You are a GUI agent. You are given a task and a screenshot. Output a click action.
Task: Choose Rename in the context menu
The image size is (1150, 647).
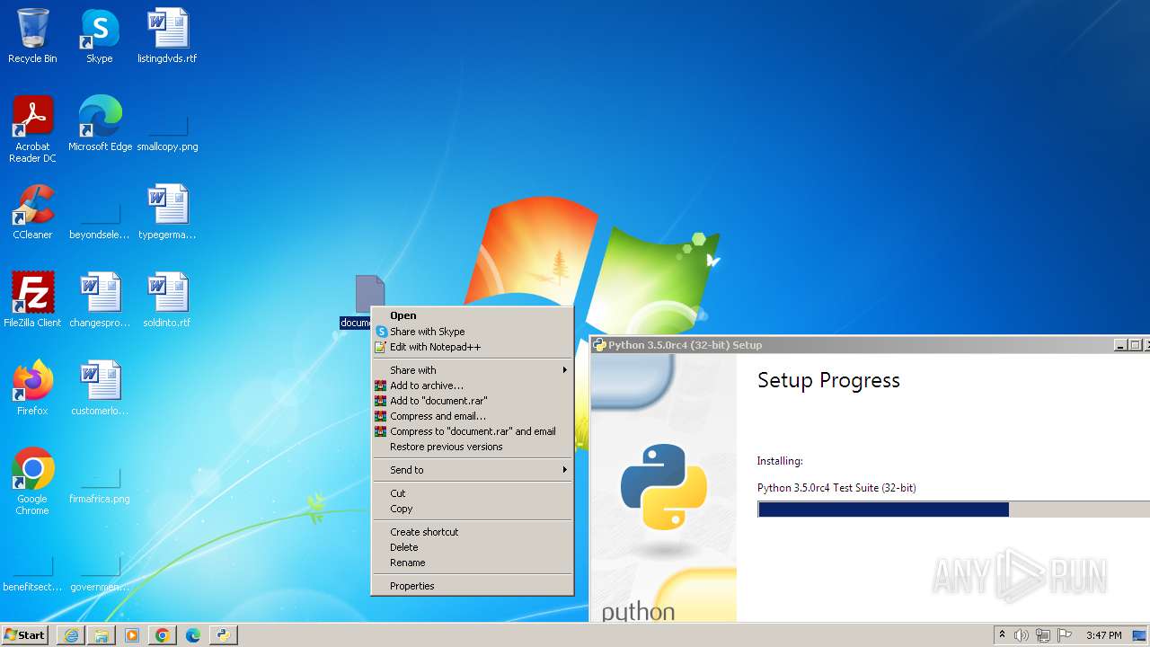tap(473, 563)
